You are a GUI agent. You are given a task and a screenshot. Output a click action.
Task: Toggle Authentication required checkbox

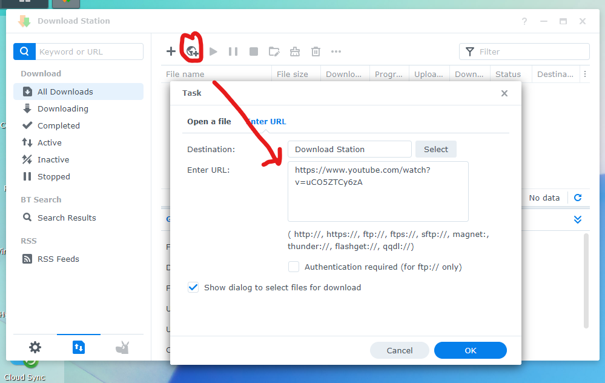[294, 267]
